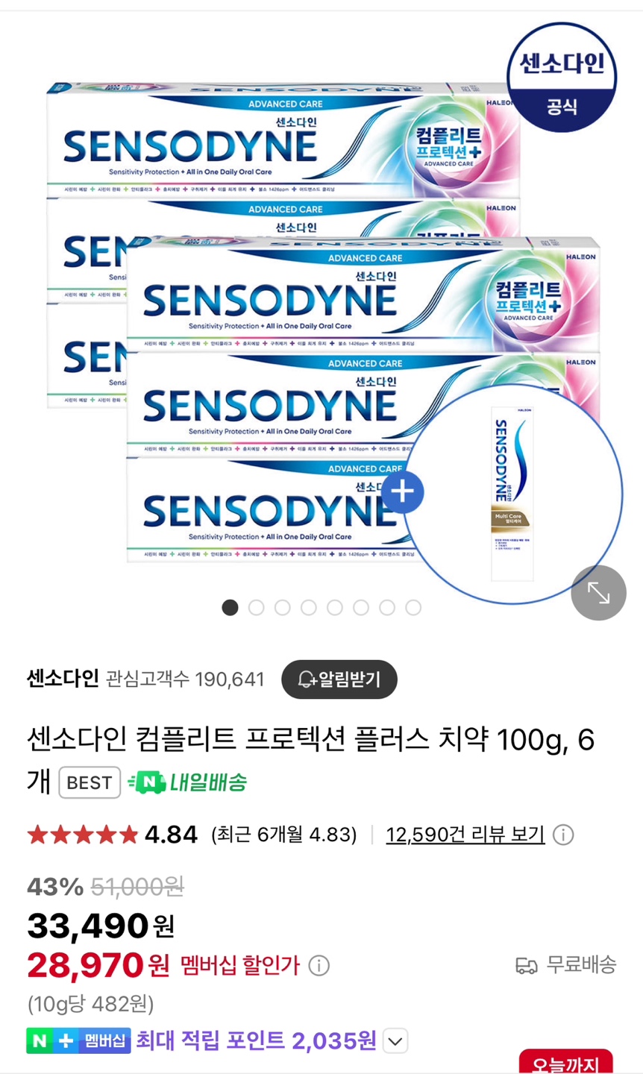Click the info icon next to review count
The height and width of the screenshot is (1074, 643).
[x=563, y=835]
